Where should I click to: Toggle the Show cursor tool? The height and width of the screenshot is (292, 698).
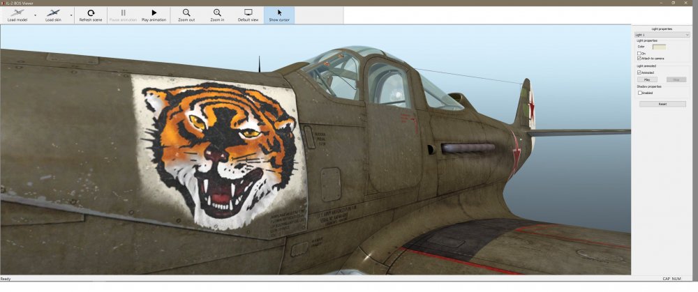279,15
